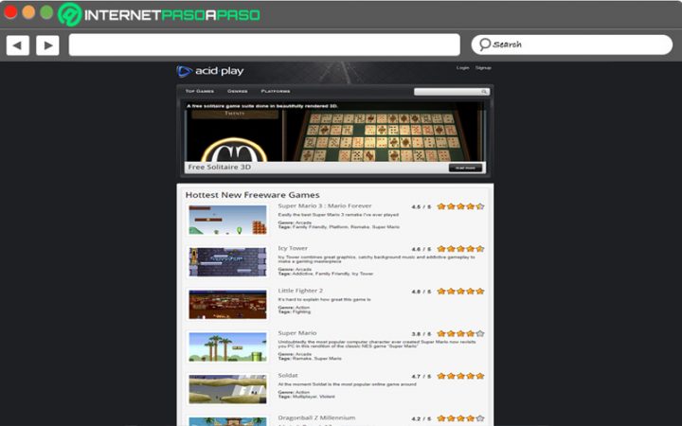The height and width of the screenshot is (426, 682).
Task: Open the Super Mario 3 Mario Forever thumbnail
Action: [x=227, y=221]
